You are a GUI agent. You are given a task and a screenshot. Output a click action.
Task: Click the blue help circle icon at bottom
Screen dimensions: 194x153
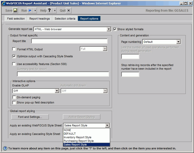(5, 148)
